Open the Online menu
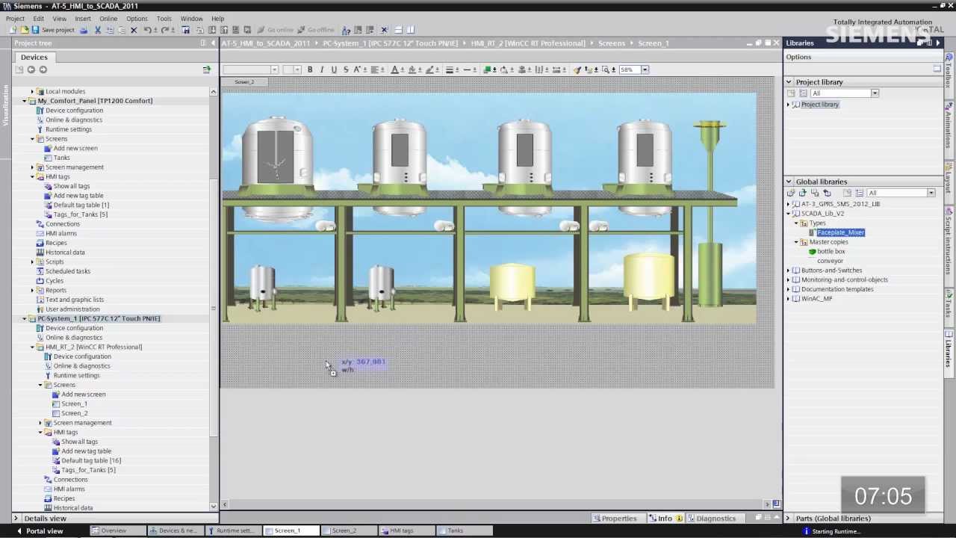Screen dimensions: 956x538 [108, 19]
